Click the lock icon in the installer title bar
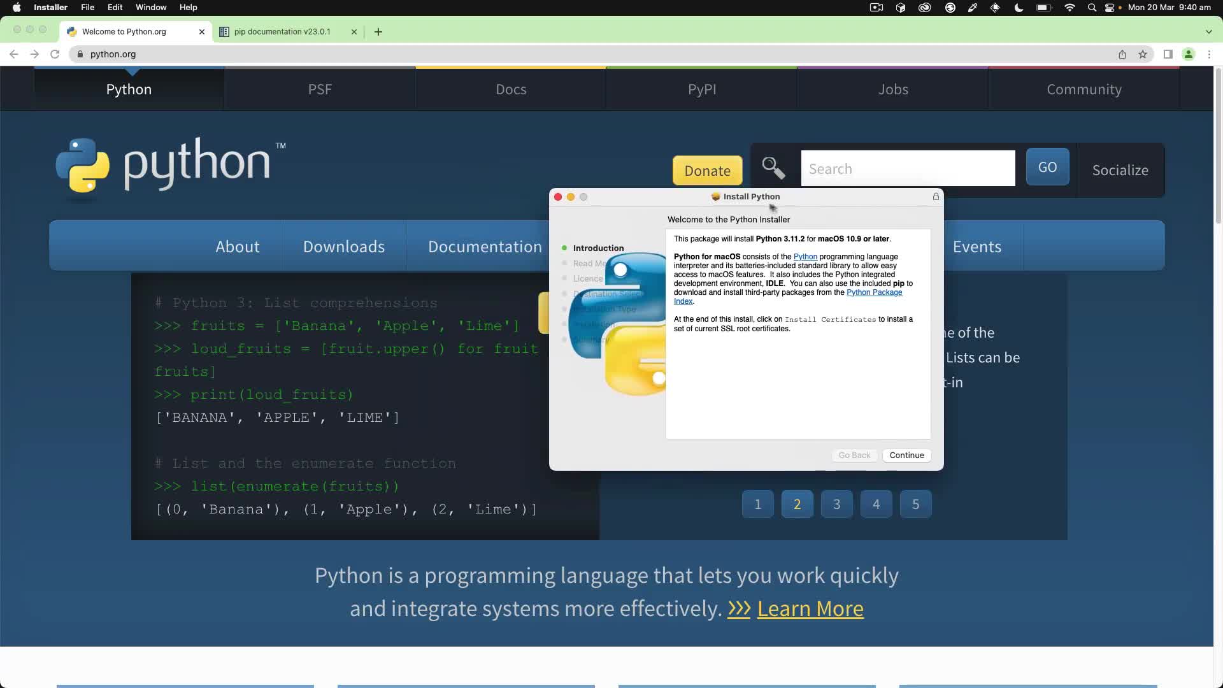Image resolution: width=1223 pixels, height=688 pixels. coord(935,197)
